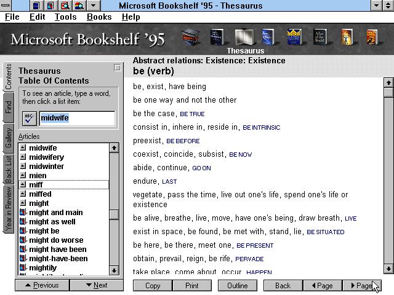Follow the BE PRESENT cross-reference link
Viewport: 394px width, 295px height.
point(255,246)
